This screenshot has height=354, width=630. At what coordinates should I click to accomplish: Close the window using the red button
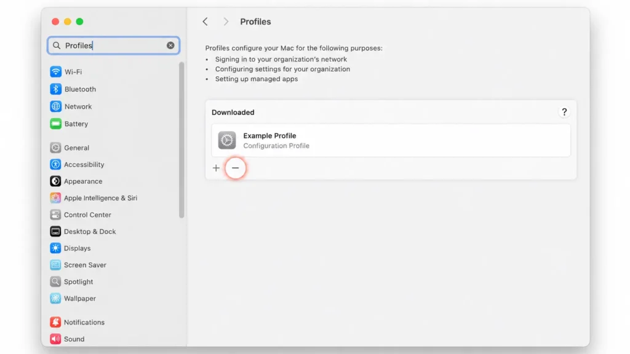[55, 22]
